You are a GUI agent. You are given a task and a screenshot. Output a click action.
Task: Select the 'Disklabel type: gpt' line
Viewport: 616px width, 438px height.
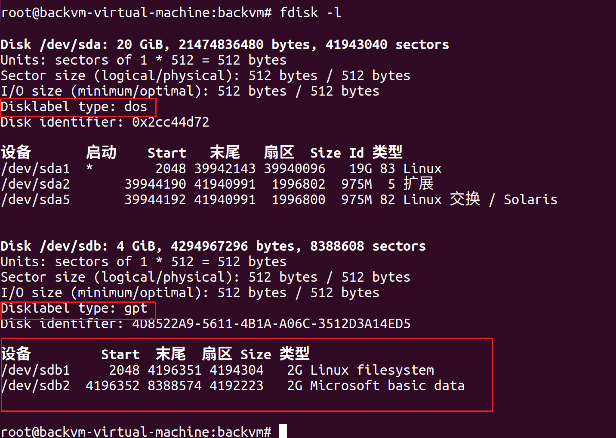74,308
